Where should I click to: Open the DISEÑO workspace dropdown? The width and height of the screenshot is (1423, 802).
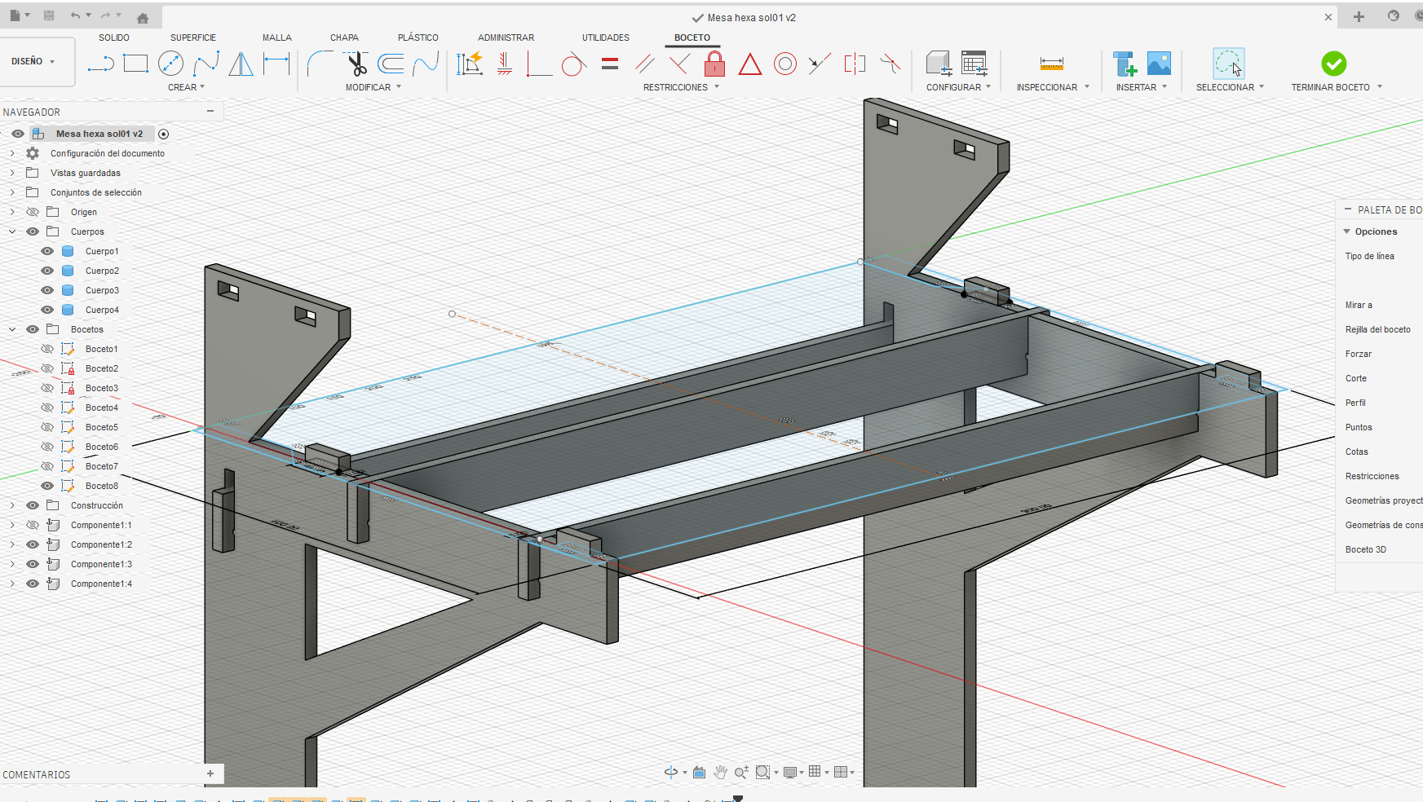tap(33, 62)
